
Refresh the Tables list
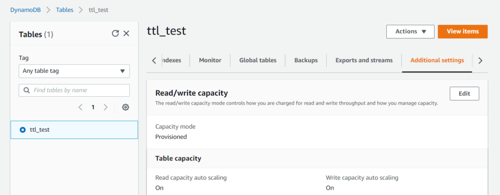(x=115, y=34)
